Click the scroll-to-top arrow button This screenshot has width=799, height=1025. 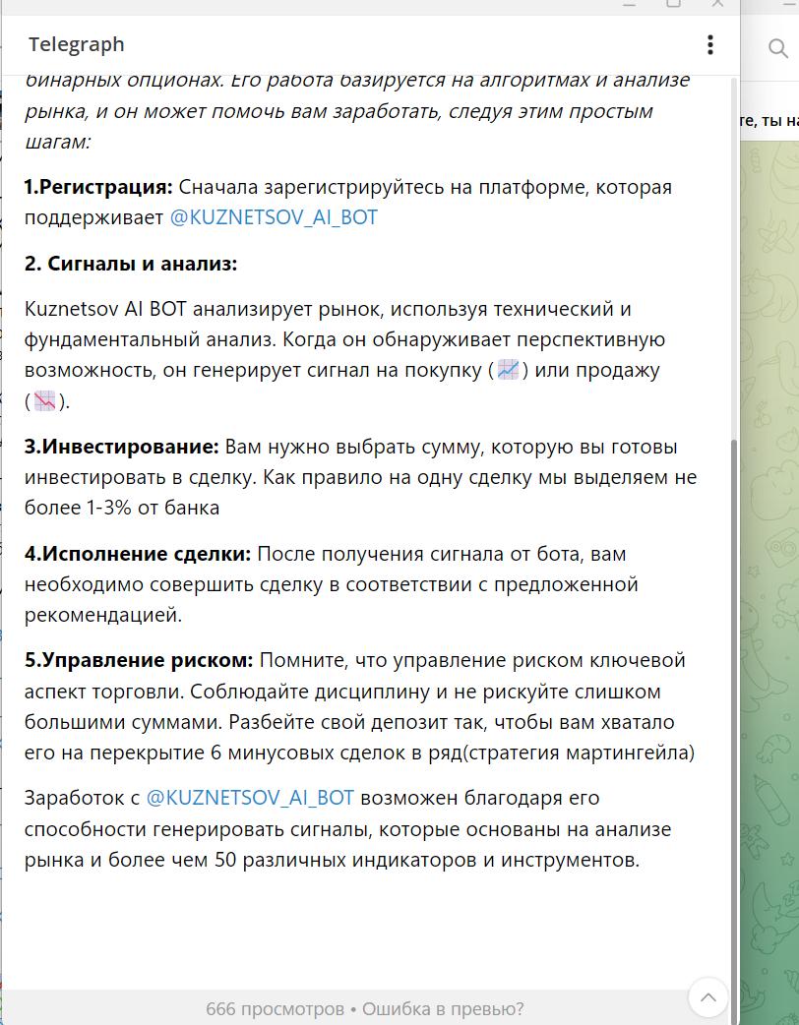tap(708, 997)
